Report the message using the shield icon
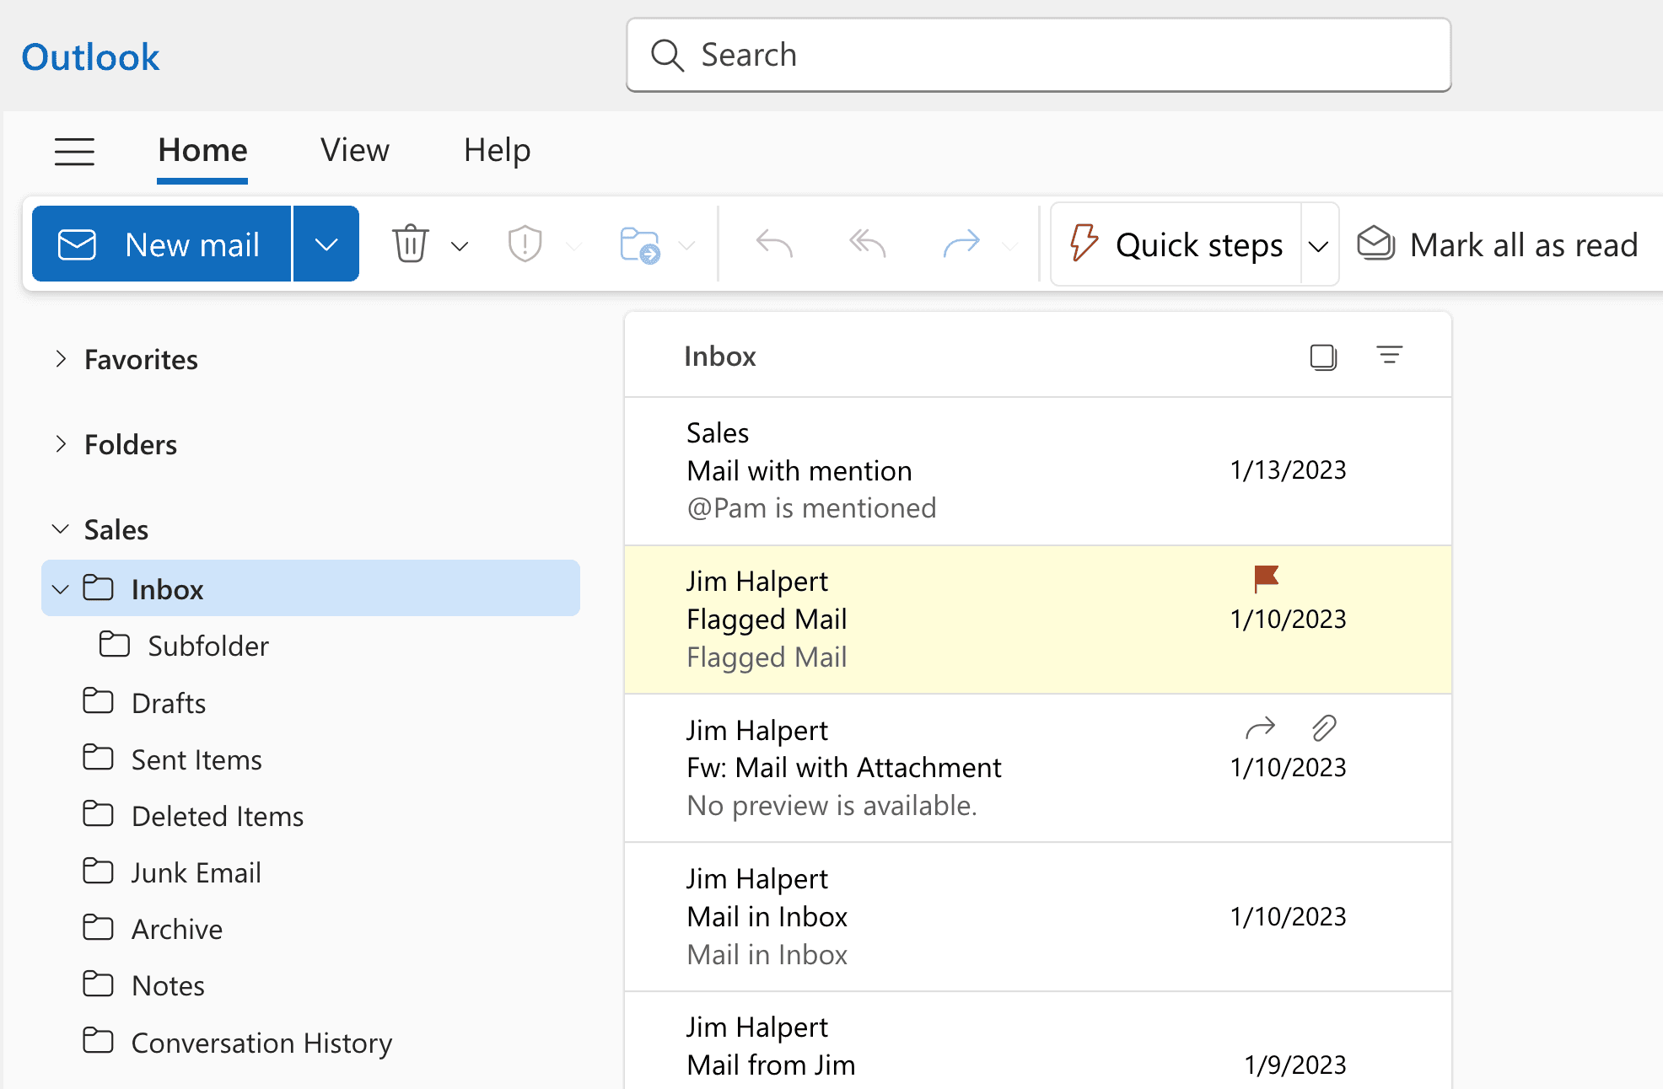 coord(525,244)
